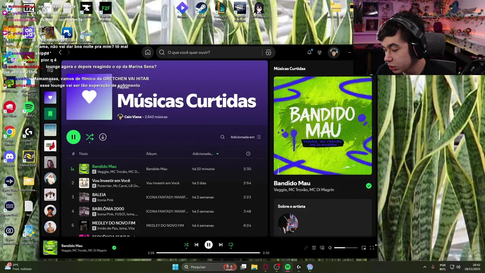485x273 pixels.
Task: Mute using the volume speaker icon
Action: click(330, 248)
